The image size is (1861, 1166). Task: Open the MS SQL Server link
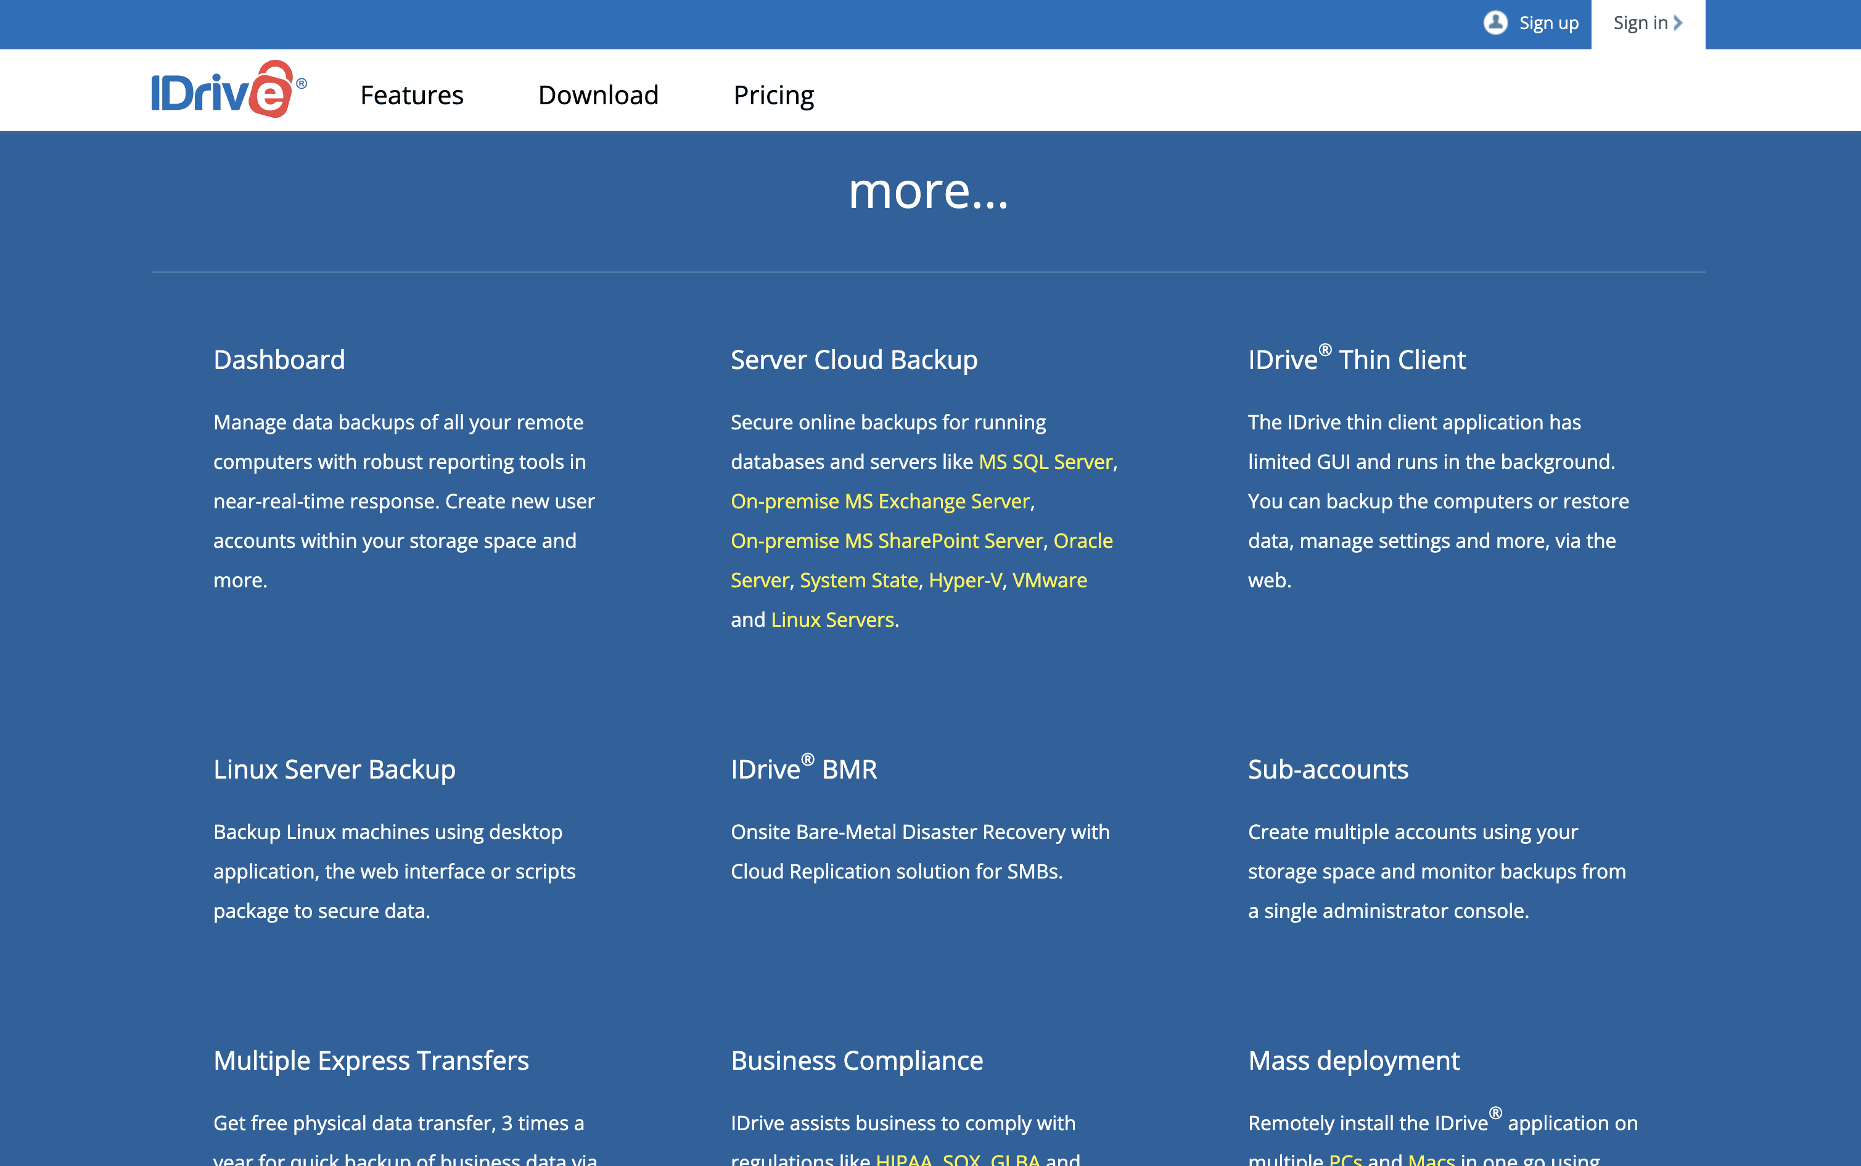1046,461
